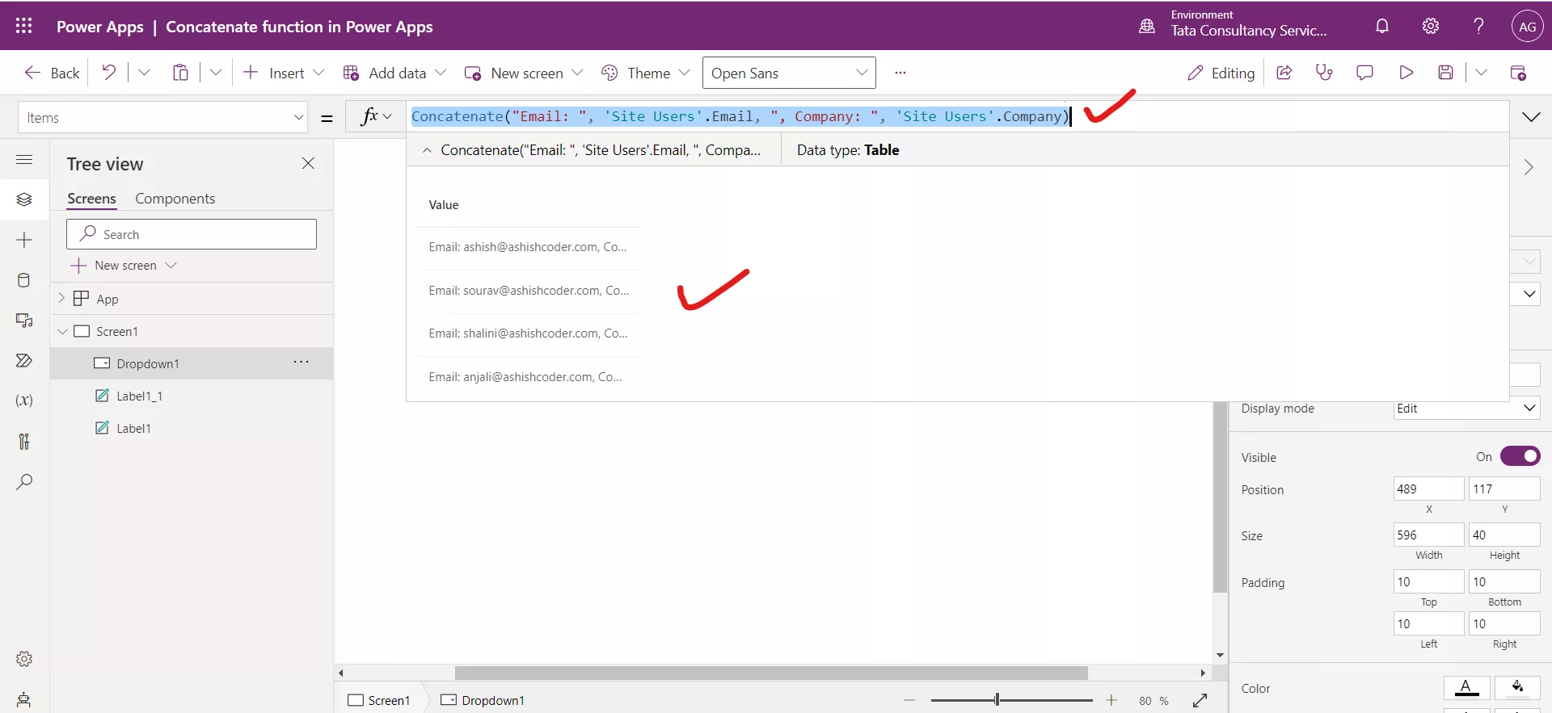Screen dimensions: 1552x713
Task: Save the app with disk icon
Action: [x=1446, y=73]
